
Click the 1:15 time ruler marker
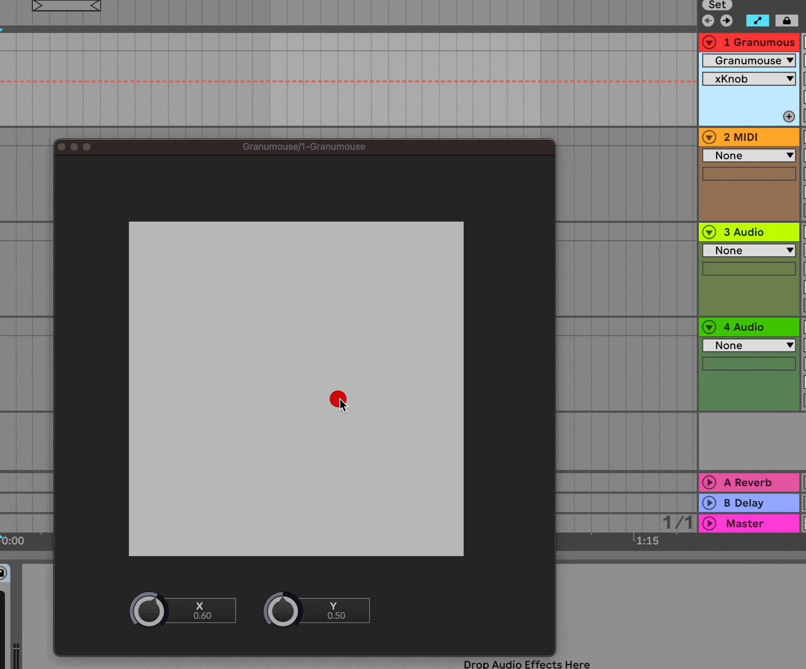coord(647,541)
